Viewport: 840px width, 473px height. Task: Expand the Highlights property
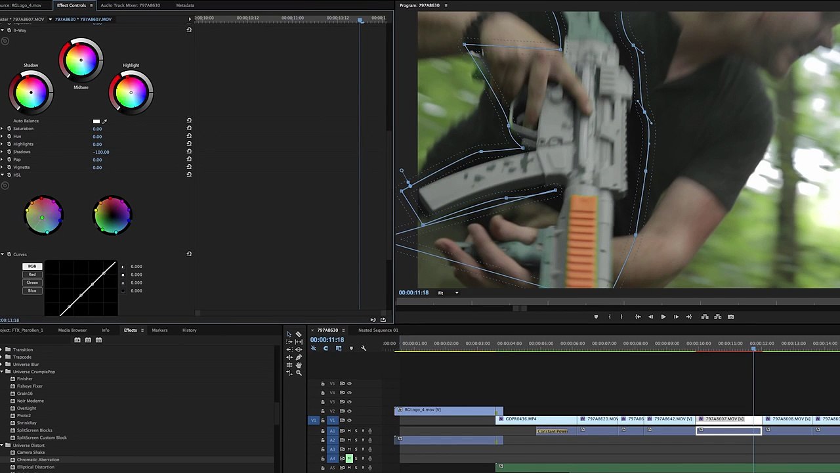(3, 144)
